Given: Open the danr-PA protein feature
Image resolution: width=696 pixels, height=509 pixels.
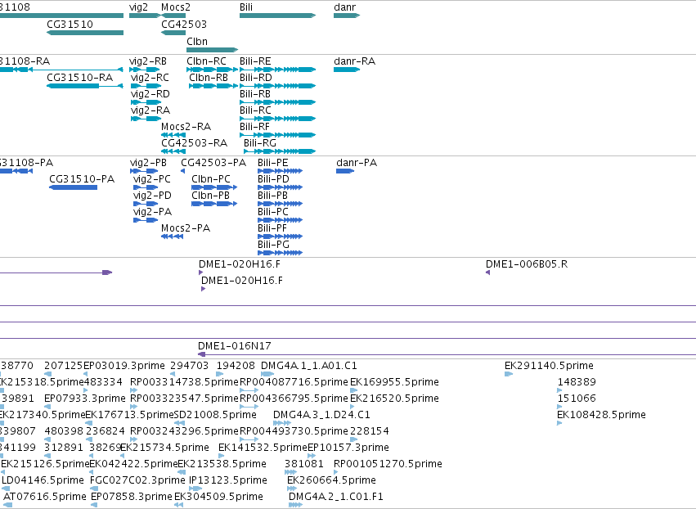Looking at the screenshot, I should pyautogui.click(x=345, y=171).
